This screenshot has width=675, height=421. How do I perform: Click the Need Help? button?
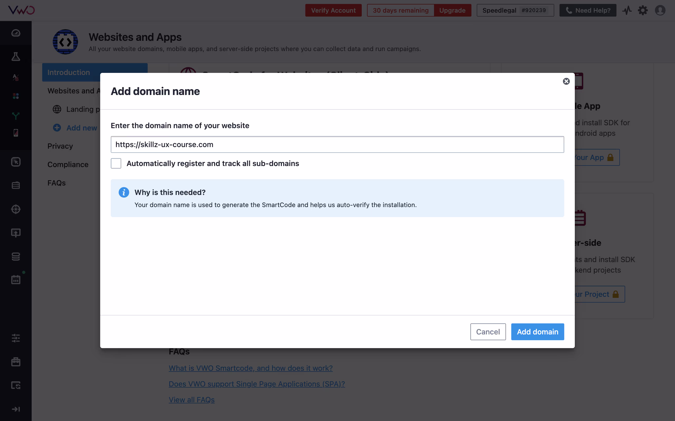pos(588,10)
